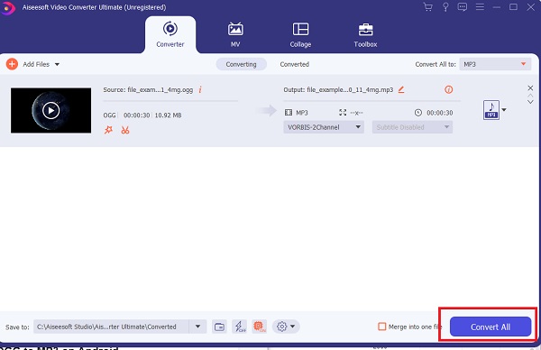This screenshot has height=350, width=541.
Task: Click the source file info icon
Action: coord(200,89)
